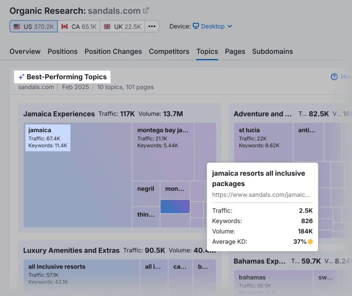The height and width of the screenshot is (296, 352).
Task: Click the help question mark icon
Action: click(x=334, y=77)
